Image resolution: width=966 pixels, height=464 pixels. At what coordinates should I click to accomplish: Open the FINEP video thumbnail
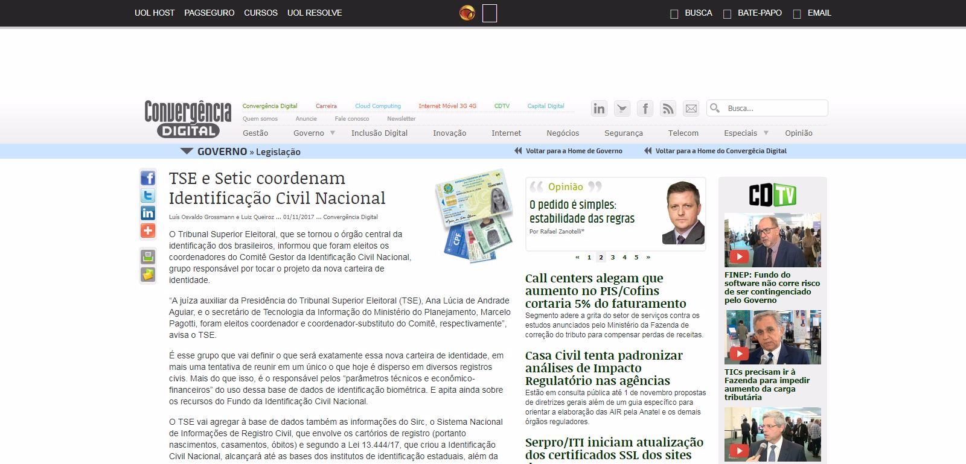coord(773,240)
